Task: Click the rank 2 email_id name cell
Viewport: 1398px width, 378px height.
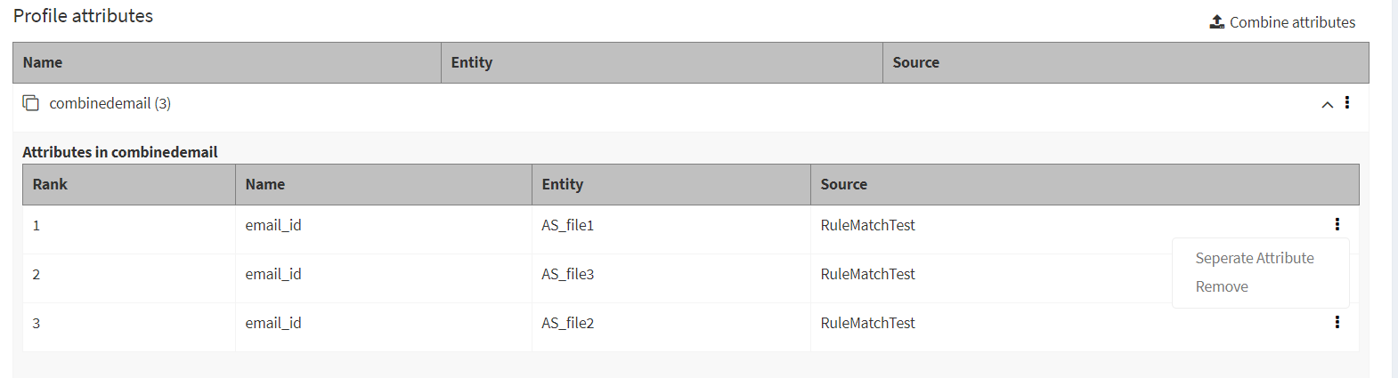Action: tap(273, 274)
